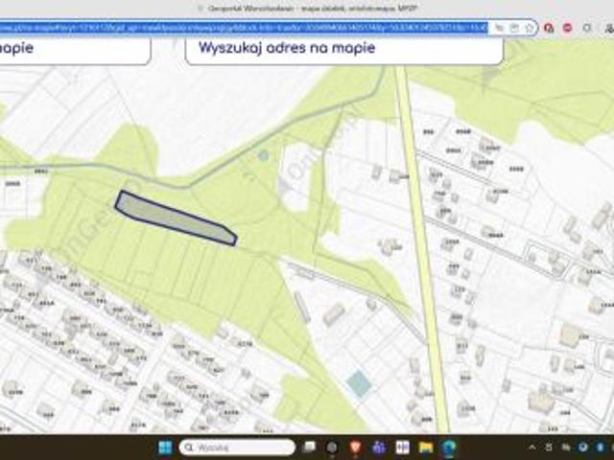
Task: Open the extensions puzzle icon in browser toolbar
Action: pos(587,28)
